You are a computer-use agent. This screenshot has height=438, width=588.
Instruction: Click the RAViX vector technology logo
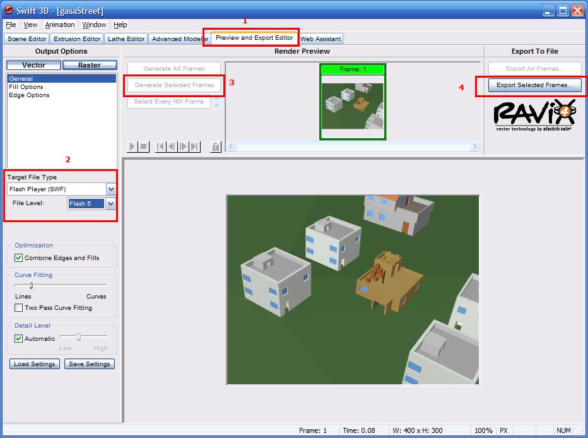pyautogui.click(x=535, y=115)
